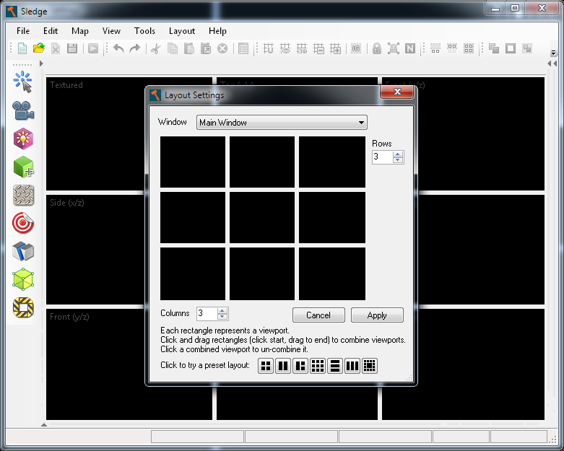Choose the three-column preset layout
This screenshot has height=451, width=564.
click(x=352, y=366)
